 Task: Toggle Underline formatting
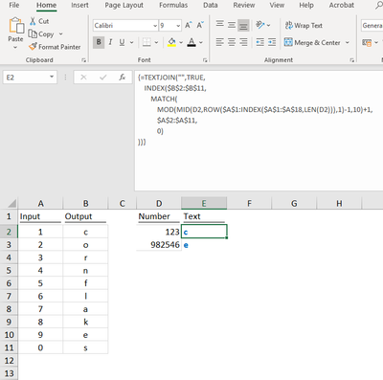tap(122, 42)
